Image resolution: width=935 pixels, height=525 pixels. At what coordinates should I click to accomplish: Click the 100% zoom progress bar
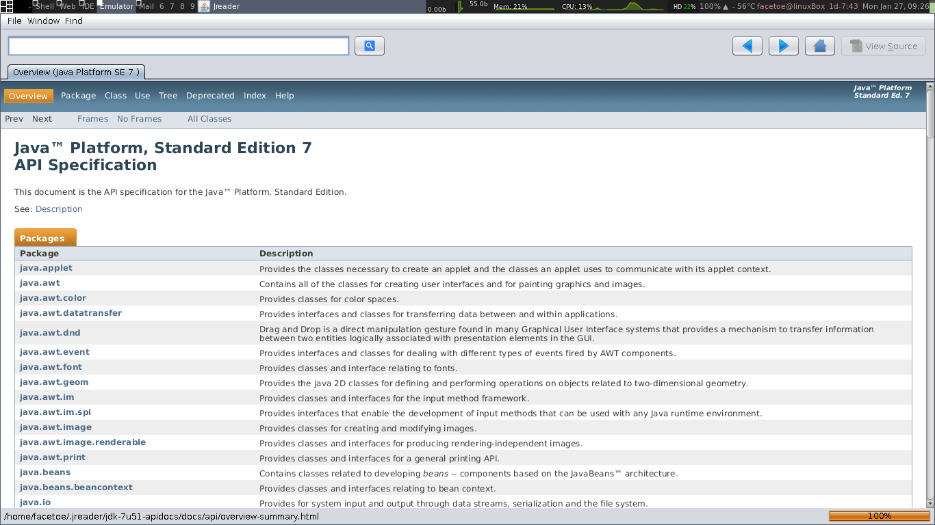pos(879,516)
